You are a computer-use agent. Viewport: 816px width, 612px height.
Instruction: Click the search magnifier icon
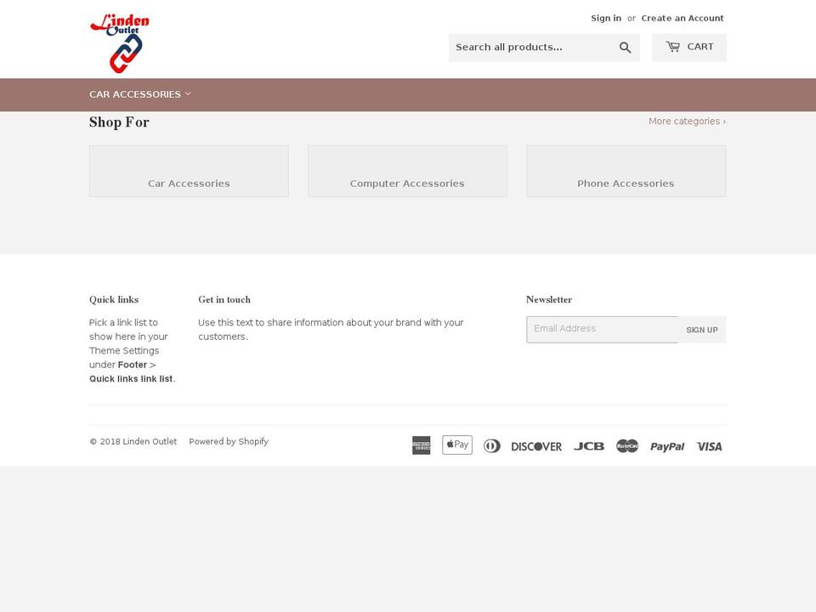click(x=625, y=48)
